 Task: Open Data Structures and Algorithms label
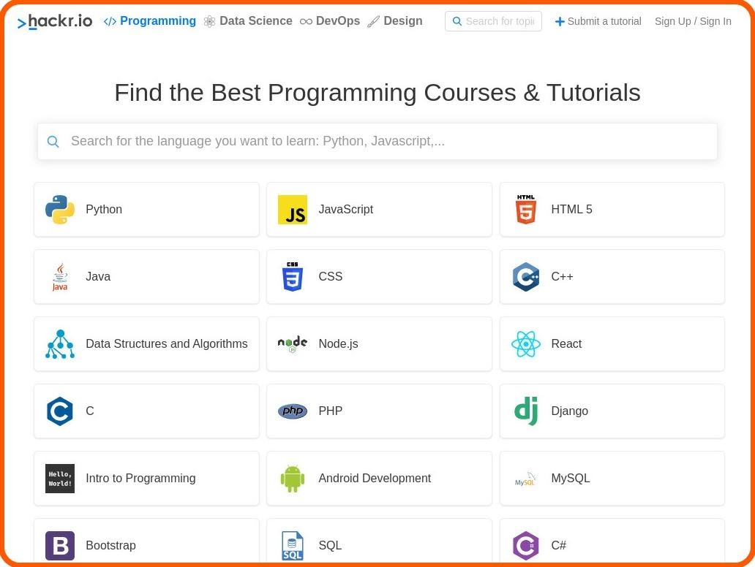pyautogui.click(x=166, y=344)
